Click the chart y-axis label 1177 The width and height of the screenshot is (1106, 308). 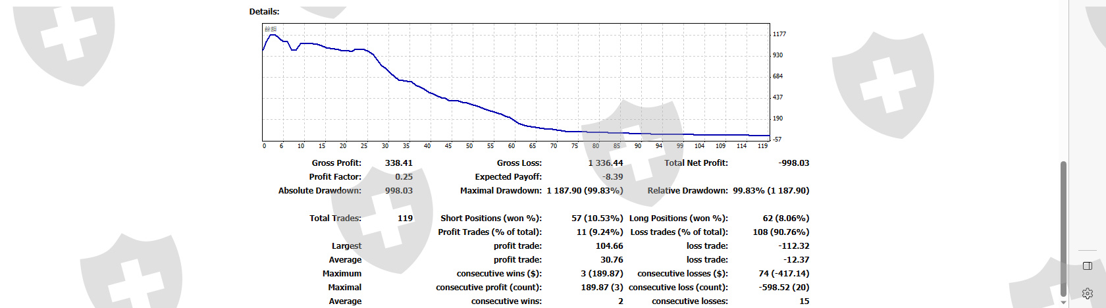click(779, 34)
